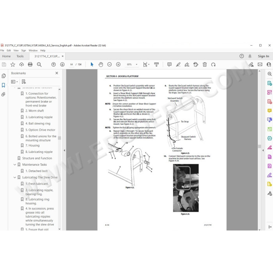Open the Sign menu
Viewport: 273px width, 273px height.
(24, 50)
